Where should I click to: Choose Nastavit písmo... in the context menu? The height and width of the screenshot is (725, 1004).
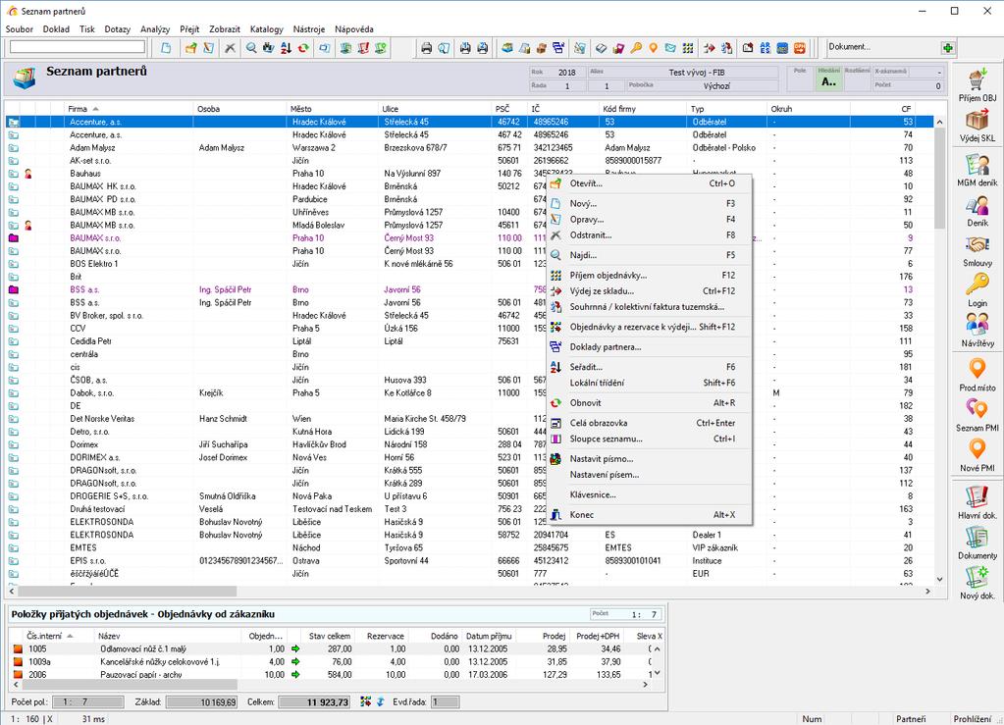(650, 459)
